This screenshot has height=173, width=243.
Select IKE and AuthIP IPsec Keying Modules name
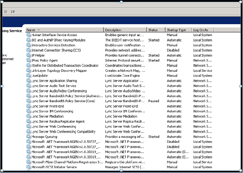coord(59,40)
